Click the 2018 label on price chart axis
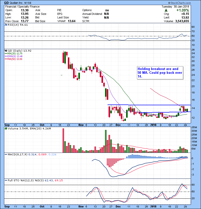The width and height of the screenshot is (201, 209). [153, 125]
